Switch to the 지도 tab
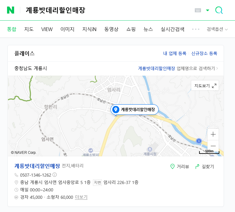The width and height of the screenshot is (235, 212). pos(29,29)
